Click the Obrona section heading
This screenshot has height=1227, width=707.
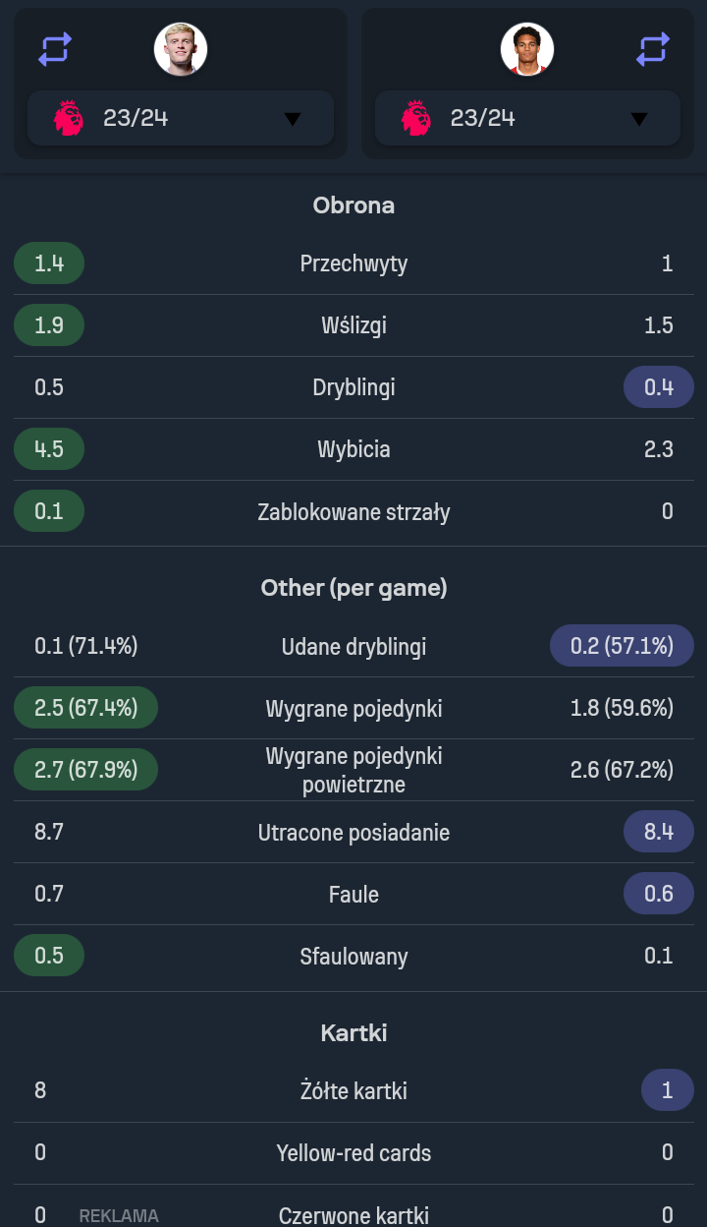(353, 205)
